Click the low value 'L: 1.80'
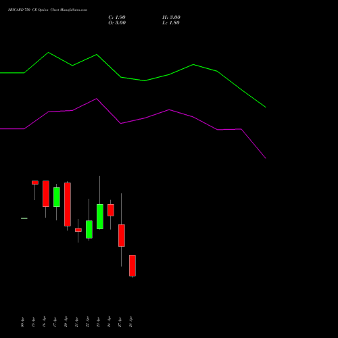Screen dimensions: 338x338 click(171, 23)
